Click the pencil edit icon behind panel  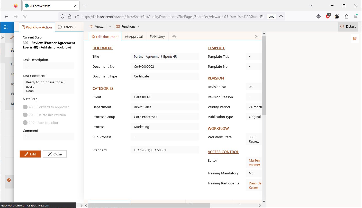[x=12, y=37]
